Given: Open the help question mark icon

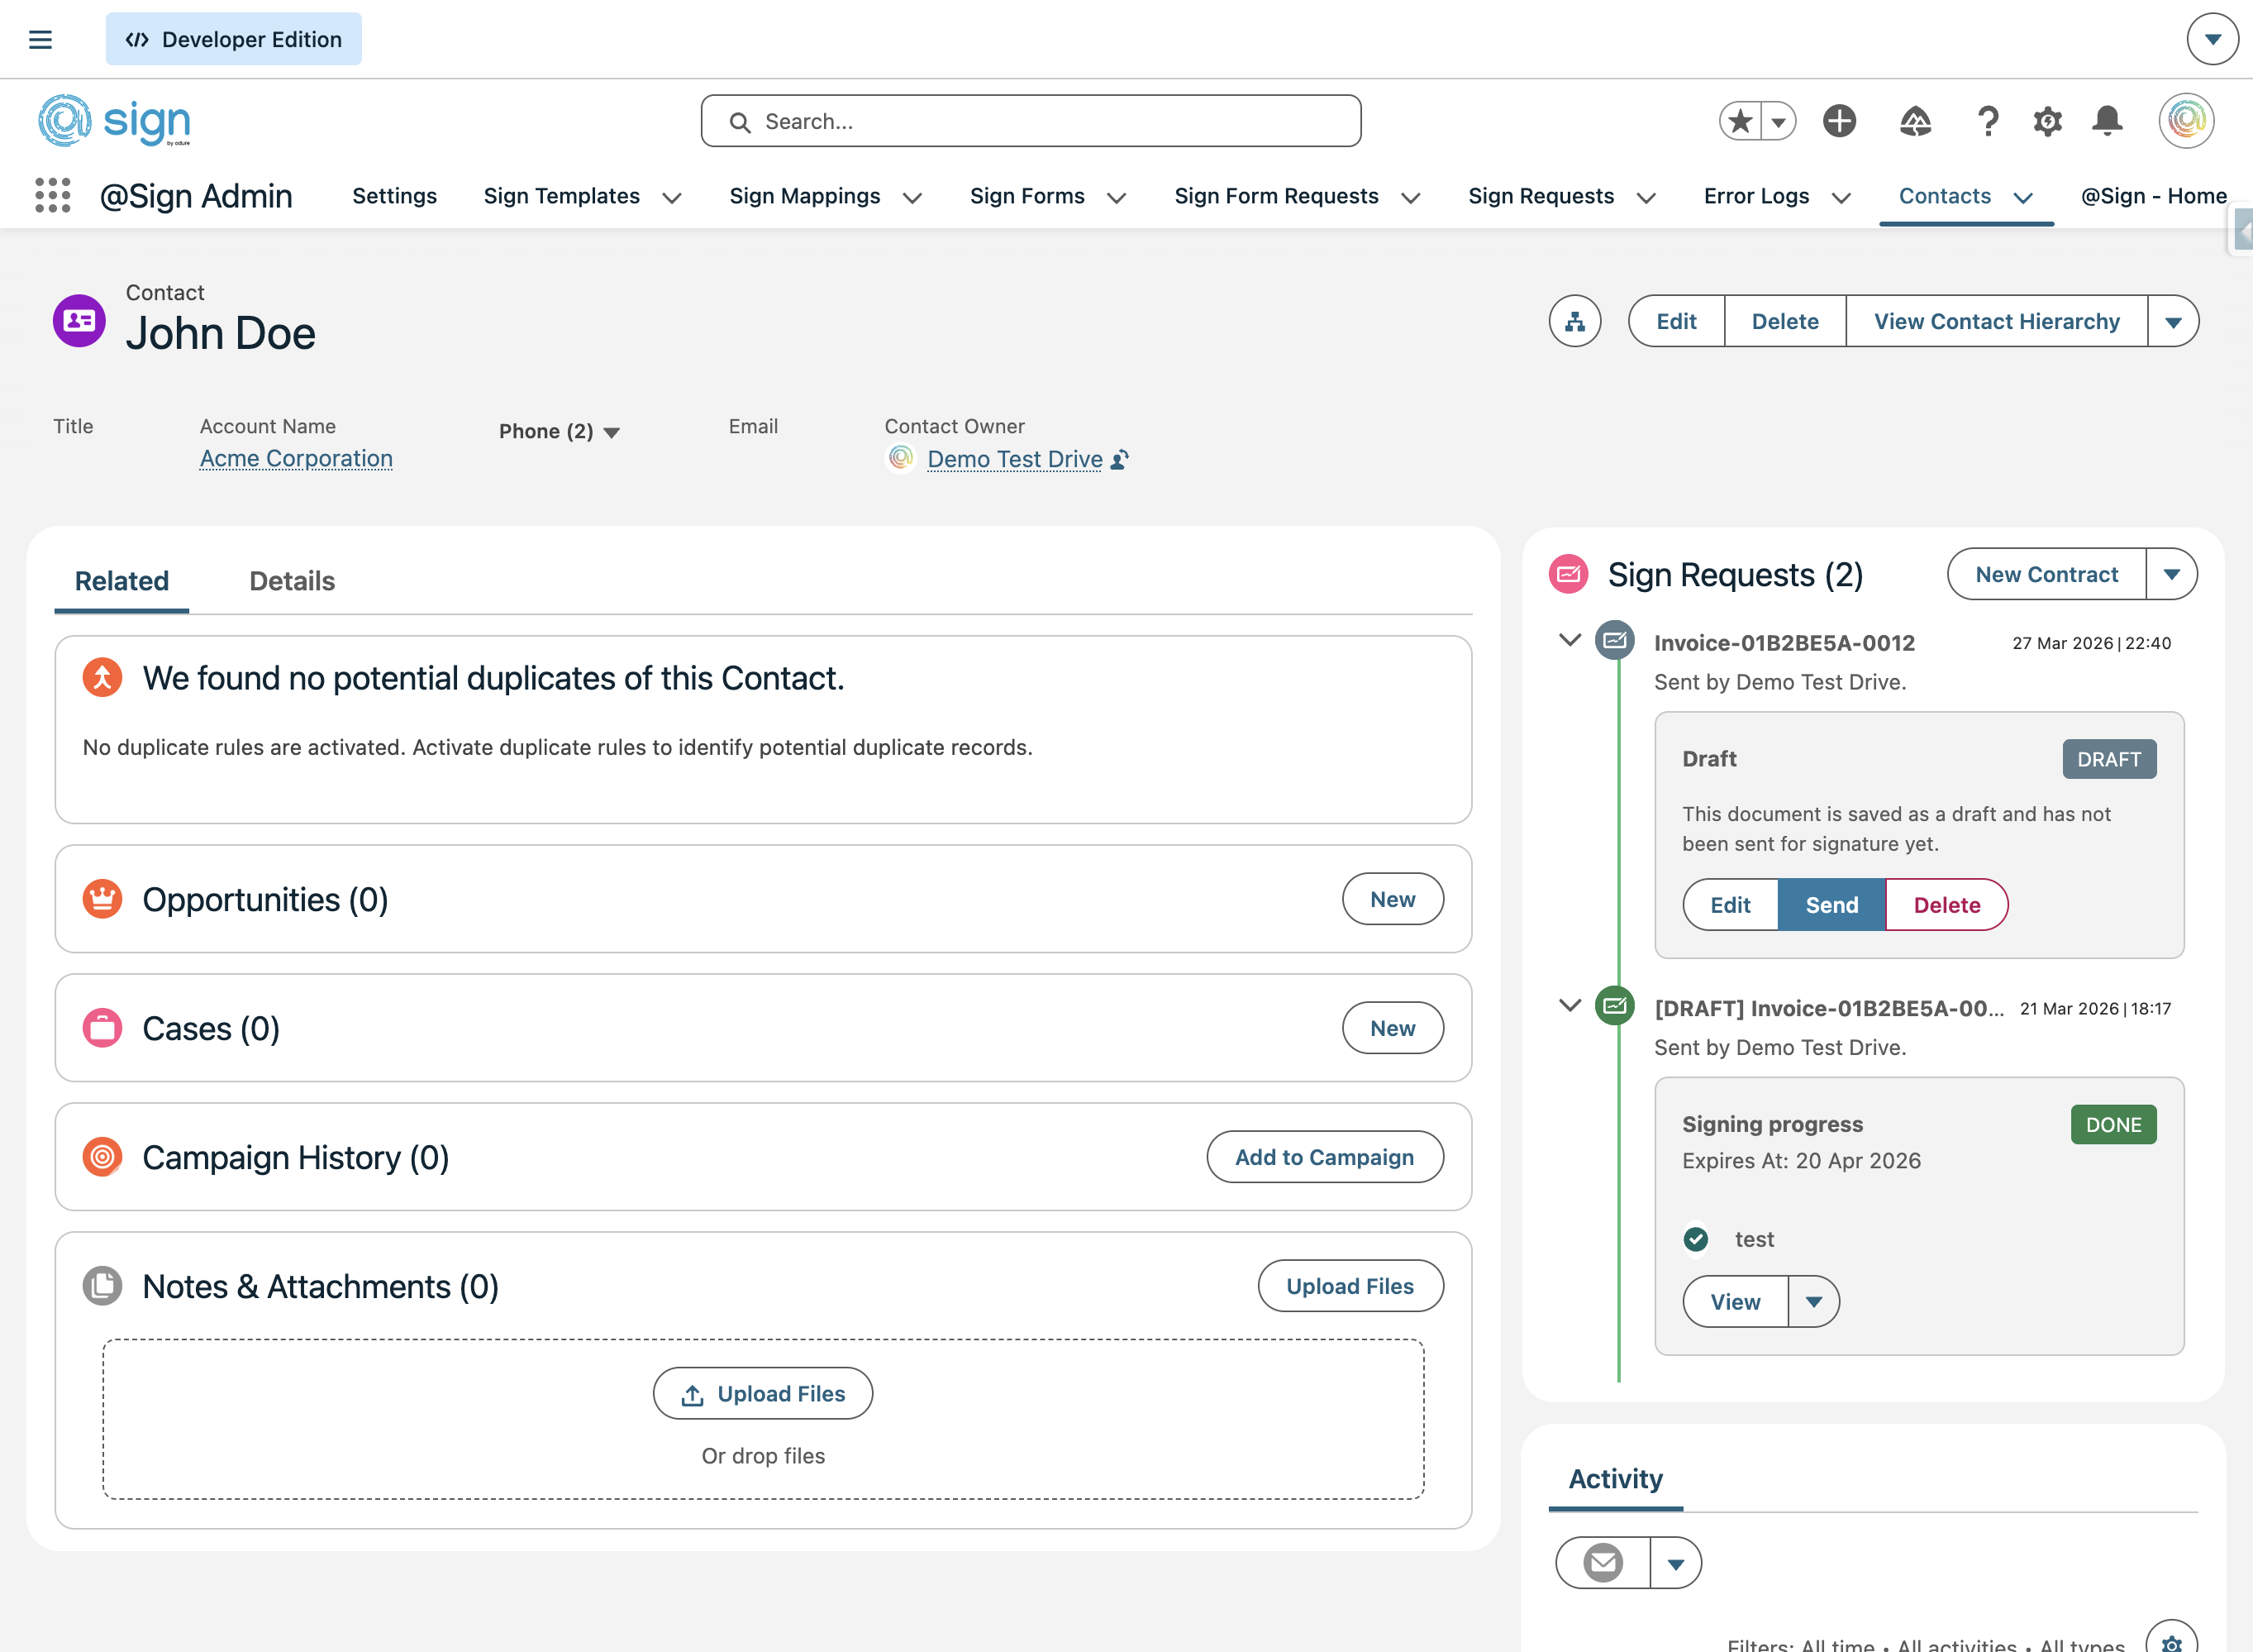Looking at the screenshot, I should tap(1987, 121).
